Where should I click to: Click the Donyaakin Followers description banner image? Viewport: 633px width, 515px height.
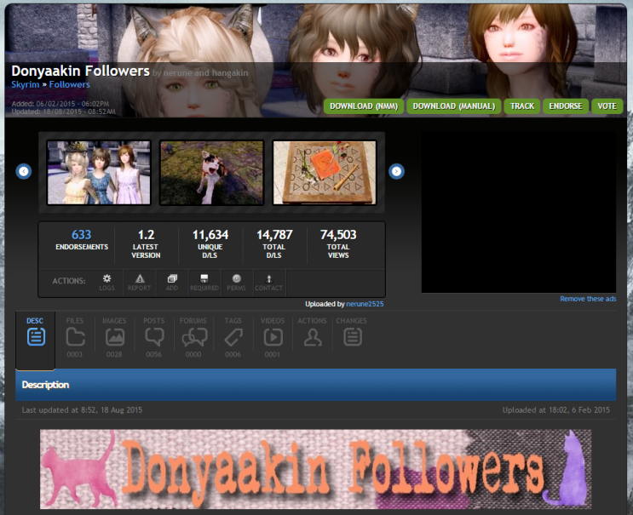tap(316, 469)
